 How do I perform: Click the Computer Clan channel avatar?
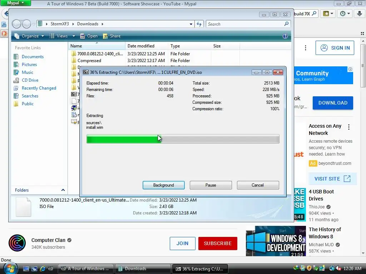click(x=17, y=243)
